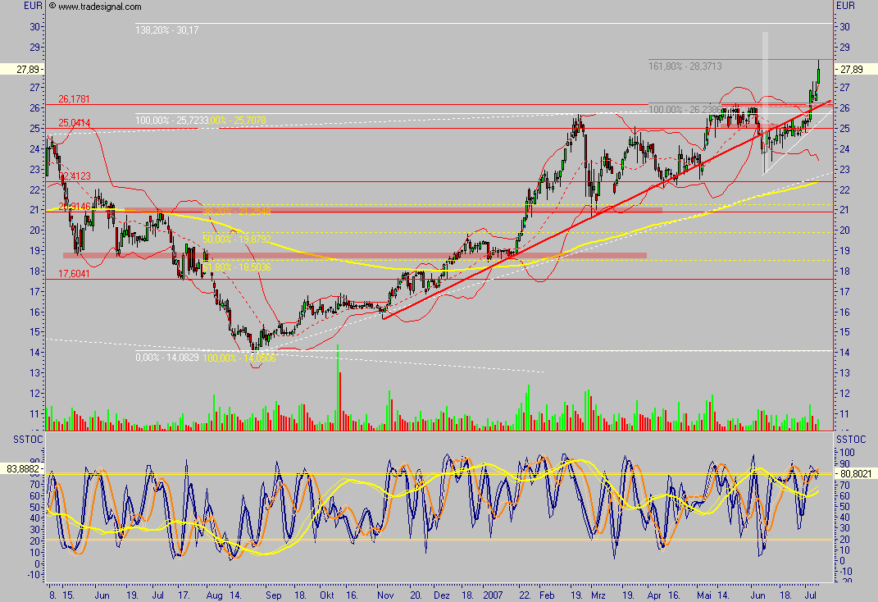
Task: Click the 80,8021 stochastic value tag
Action: [856, 474]
